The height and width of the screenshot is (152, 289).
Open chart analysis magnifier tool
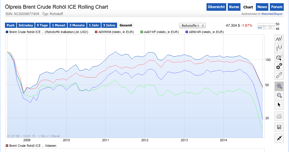(279, 57)
